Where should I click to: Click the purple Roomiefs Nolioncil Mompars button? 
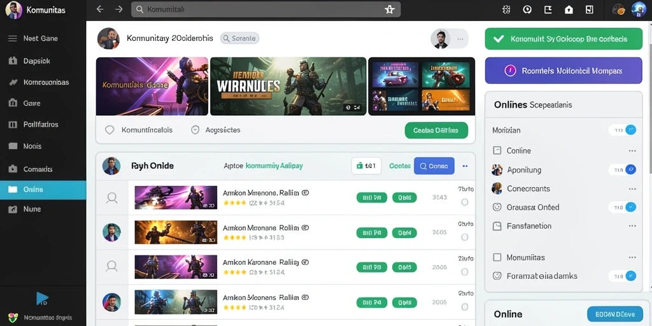point(563,71)
